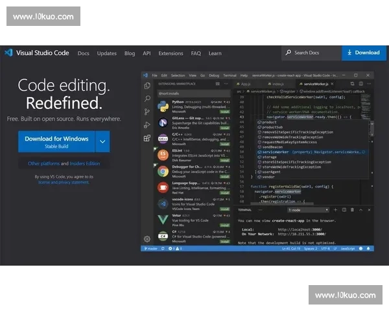Select the C/C++ extension icon

[x=163, y=139]
